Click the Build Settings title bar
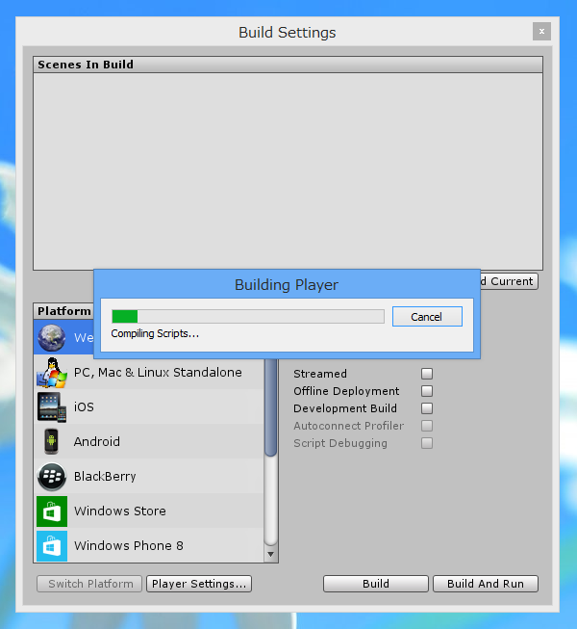Viewport: 577px width, 629px height. pos(288,32)
